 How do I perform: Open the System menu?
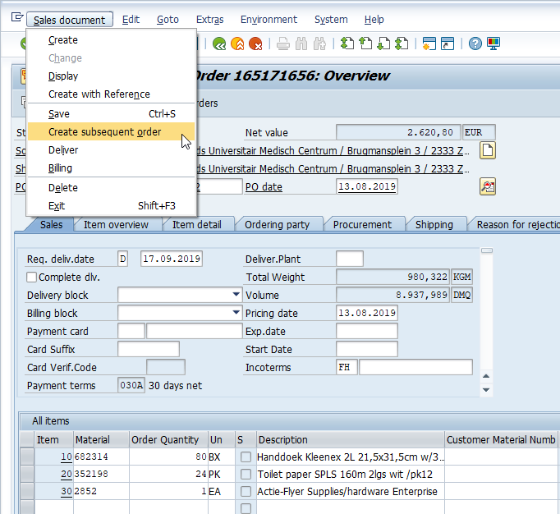click(x=331, y=20)
